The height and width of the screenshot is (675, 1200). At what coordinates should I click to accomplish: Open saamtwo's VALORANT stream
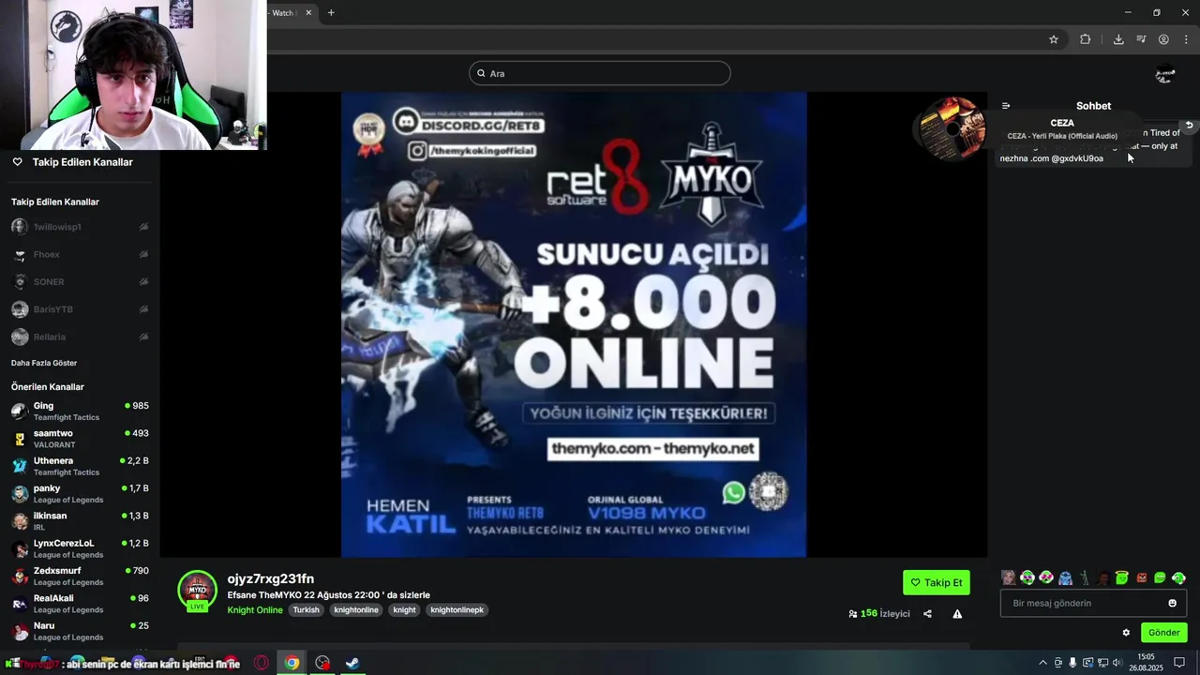point(80,439)
